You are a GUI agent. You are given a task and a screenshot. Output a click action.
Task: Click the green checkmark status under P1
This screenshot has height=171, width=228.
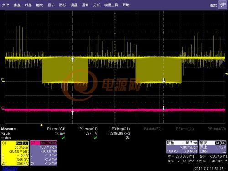point(63,138)
